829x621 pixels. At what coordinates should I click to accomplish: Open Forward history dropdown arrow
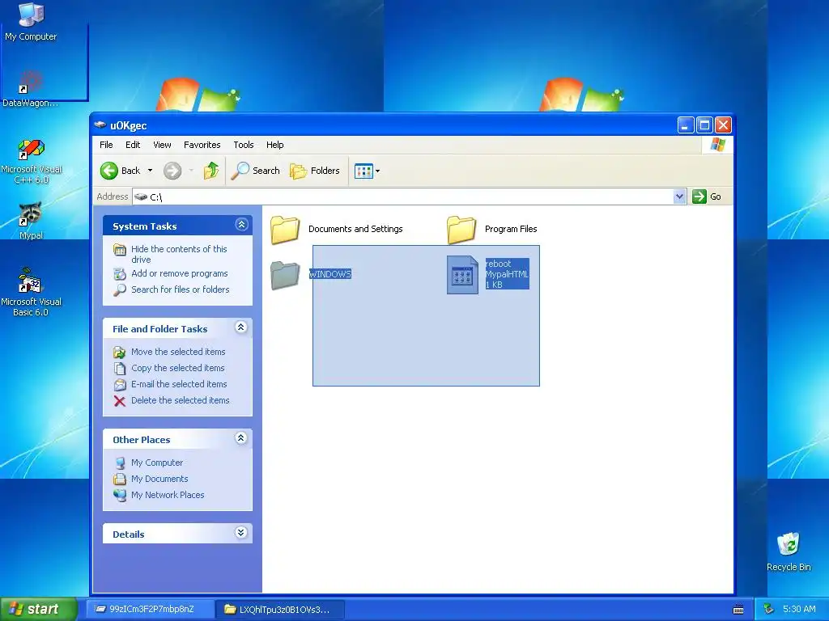pos(191,171)
